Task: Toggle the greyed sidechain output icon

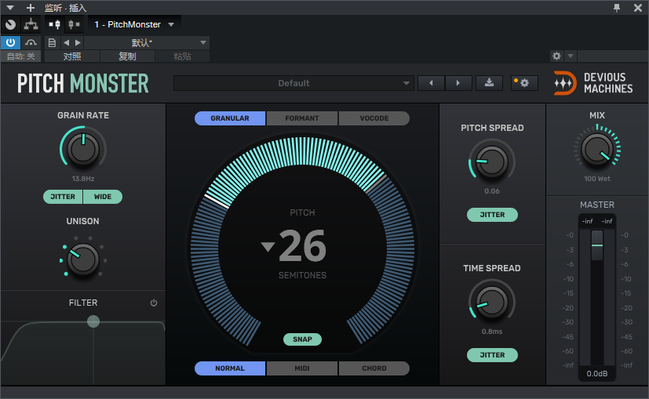Action: tap(74, 24)
